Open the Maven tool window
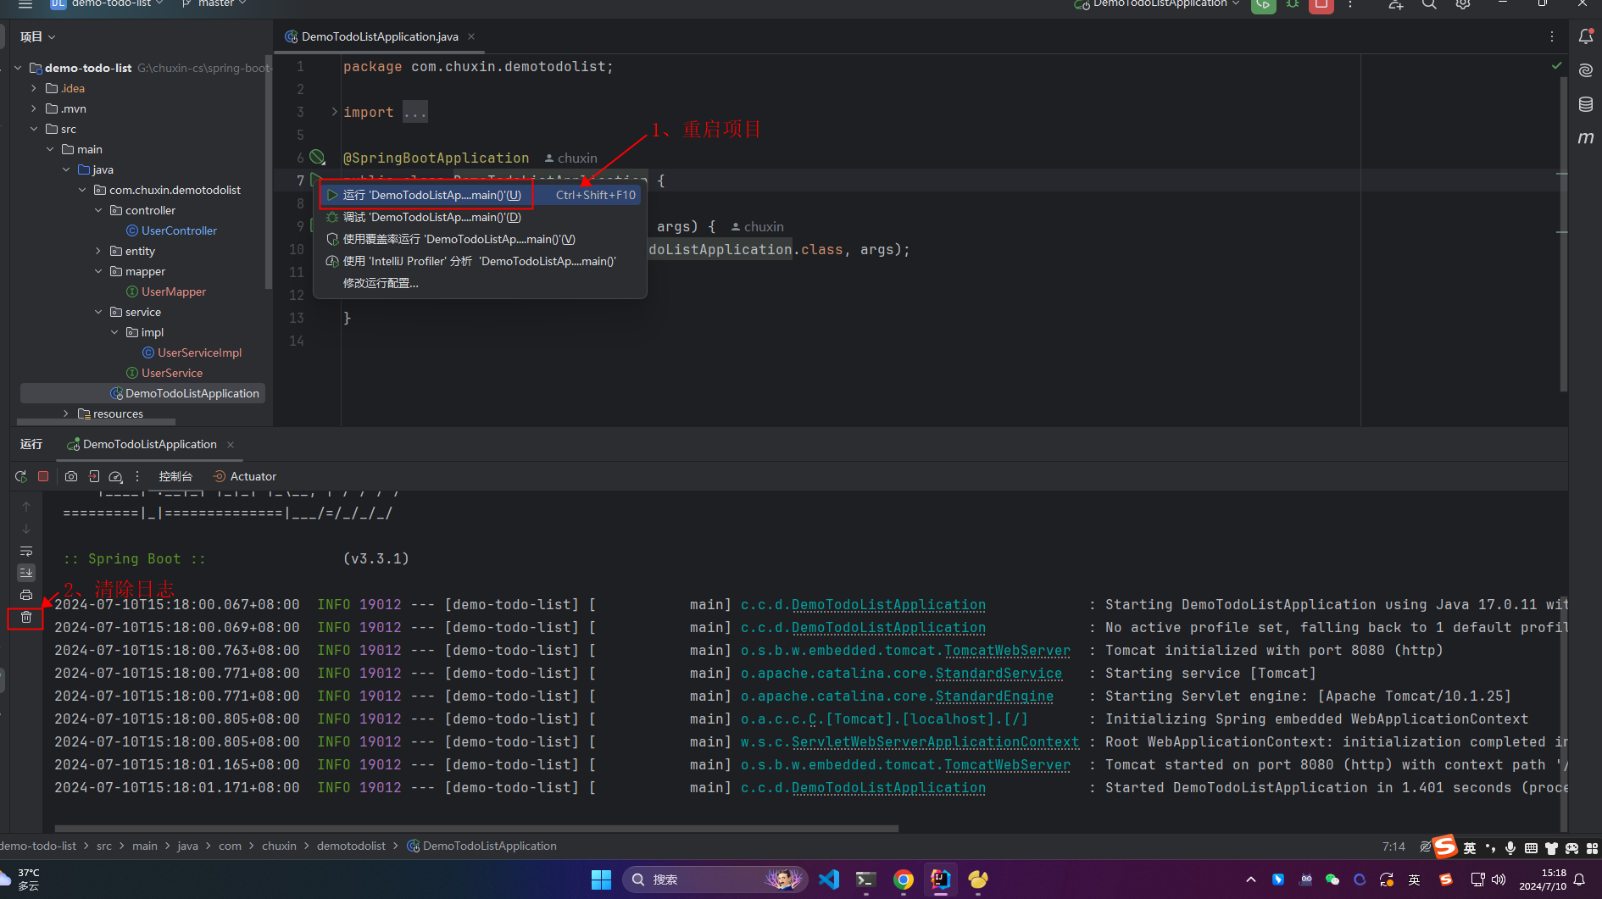Viewport: 1602px width, 899px height. point(1586,137)
